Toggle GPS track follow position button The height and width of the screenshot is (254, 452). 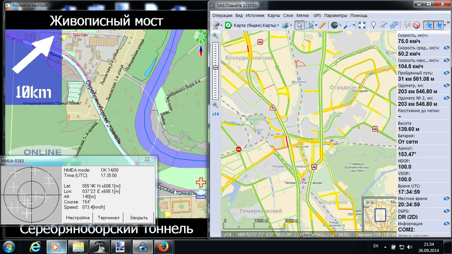point(428,25)
